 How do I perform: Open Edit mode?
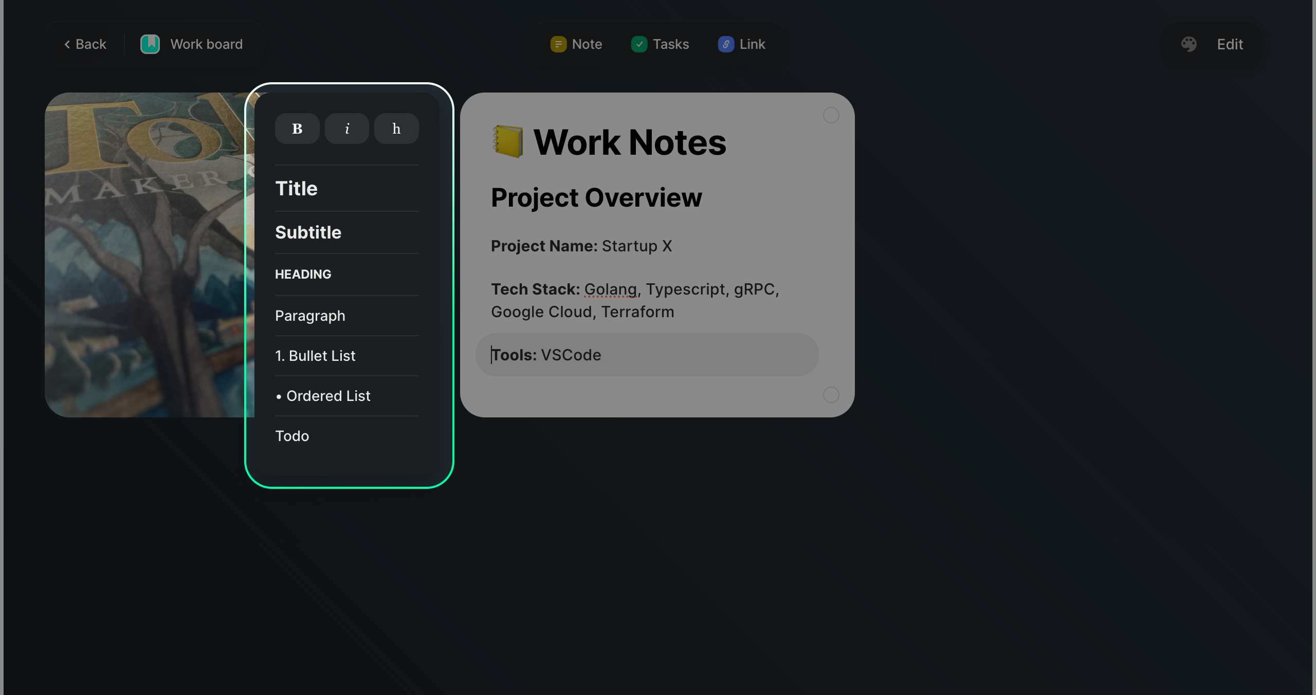1230,44
